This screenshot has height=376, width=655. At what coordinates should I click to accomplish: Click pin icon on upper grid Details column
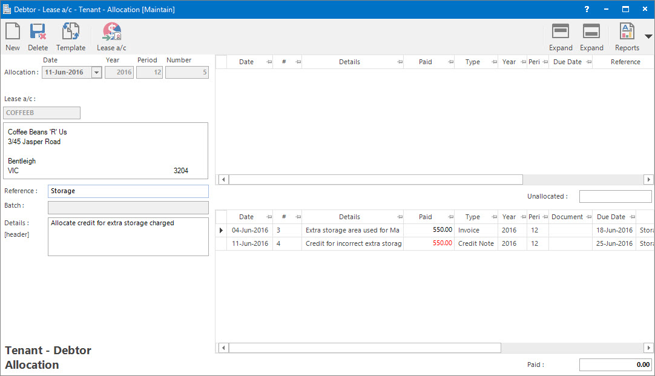(x=400, y=62)
